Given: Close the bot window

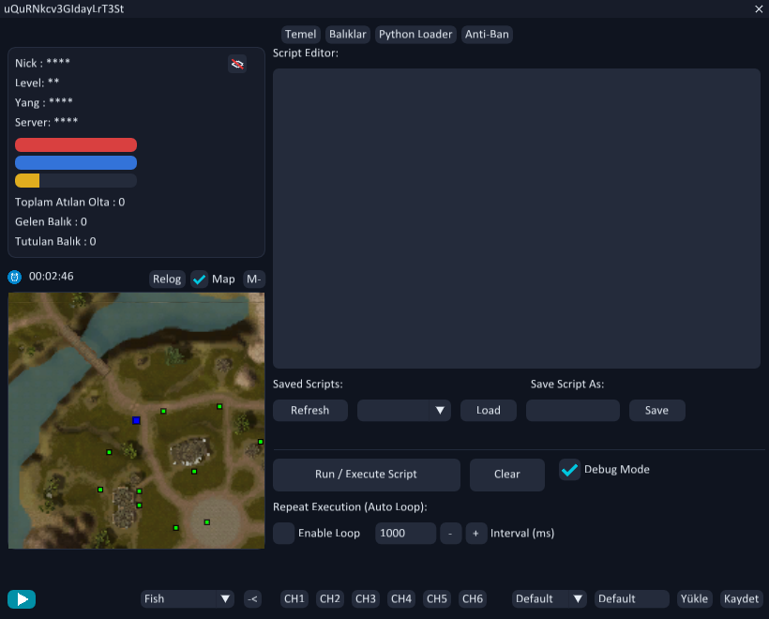Looking at the screenshot, I should (759, 8).
